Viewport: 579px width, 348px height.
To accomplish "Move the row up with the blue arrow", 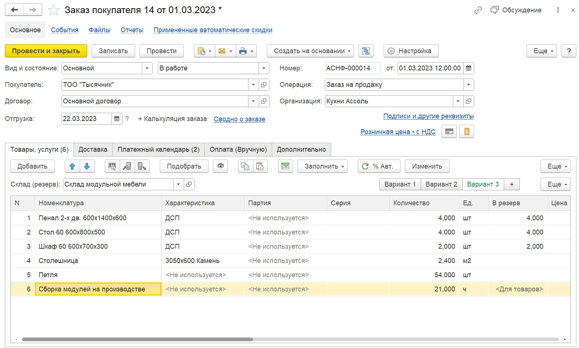I will pos(72,166).
